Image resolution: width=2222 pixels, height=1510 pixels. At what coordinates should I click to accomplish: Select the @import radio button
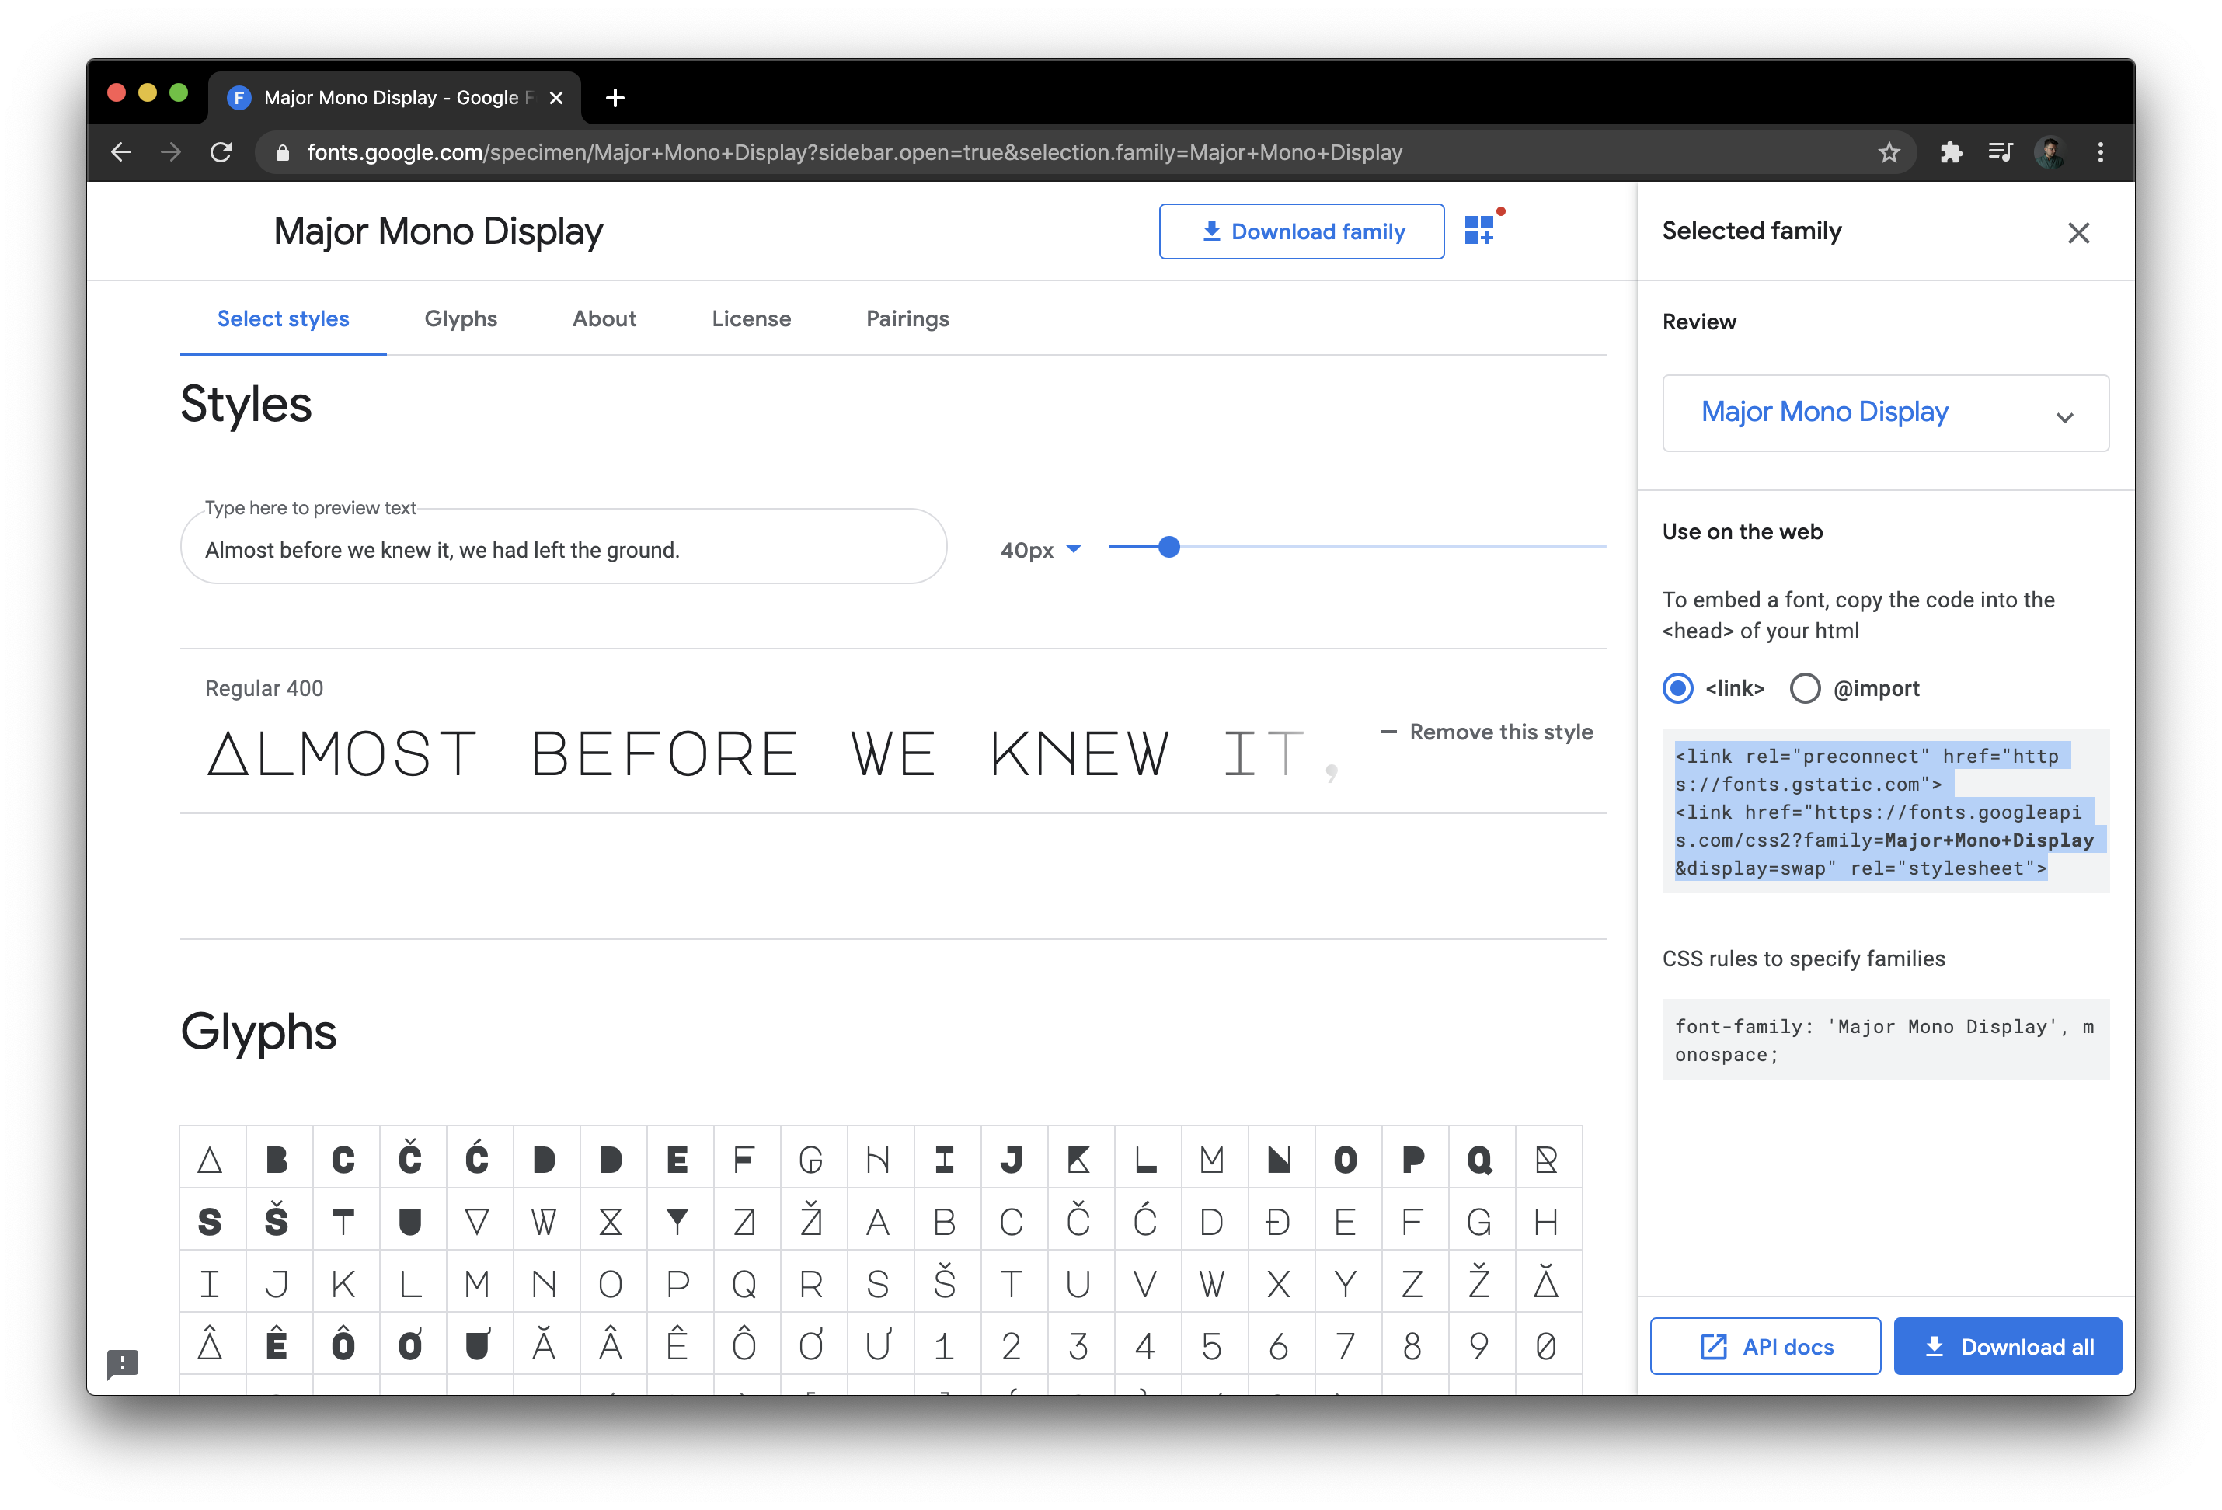(1807, 687)
